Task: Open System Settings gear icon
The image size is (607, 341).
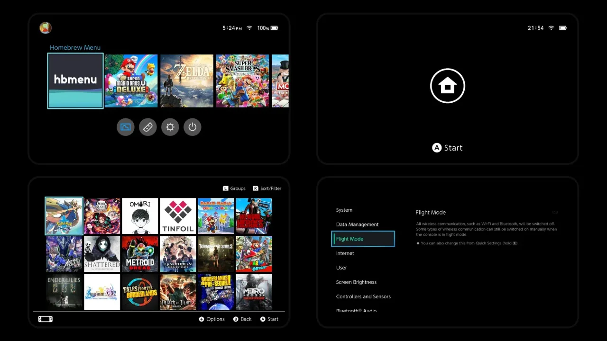Action: (170, 127)
